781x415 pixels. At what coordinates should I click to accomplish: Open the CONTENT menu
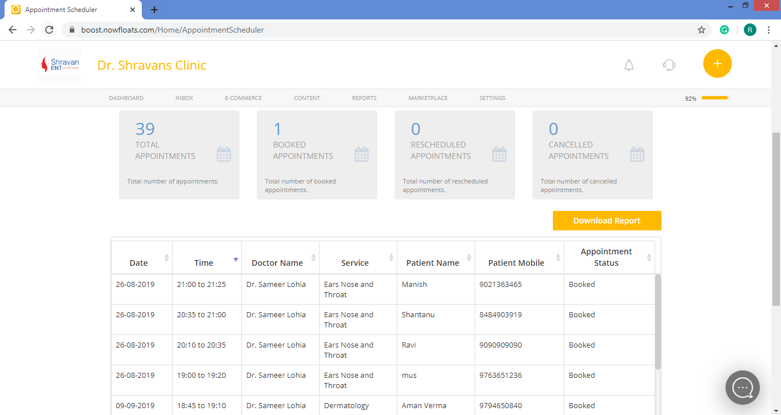pyautogui.click(x=307, y=98)
